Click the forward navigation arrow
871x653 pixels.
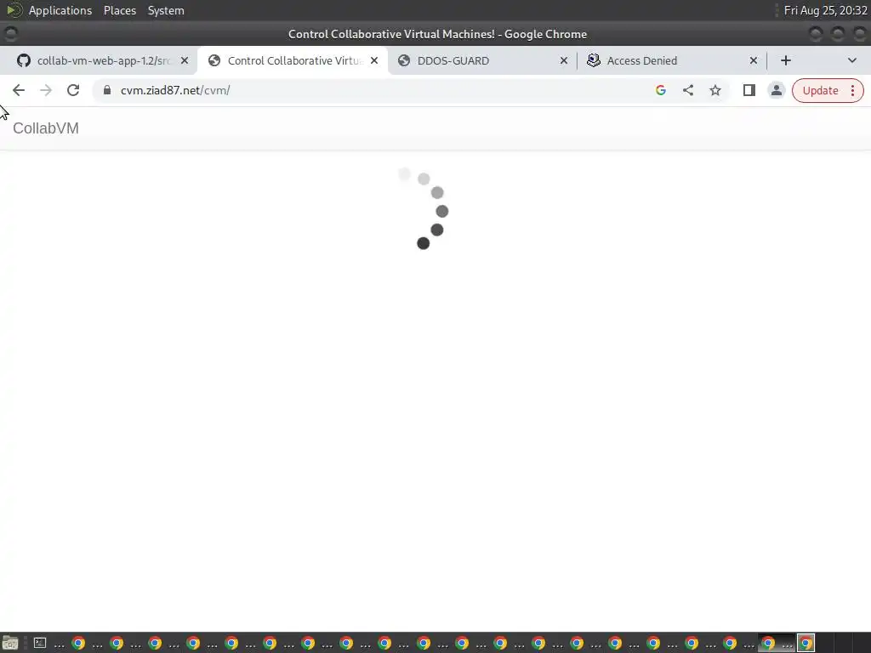pos(46,90)
